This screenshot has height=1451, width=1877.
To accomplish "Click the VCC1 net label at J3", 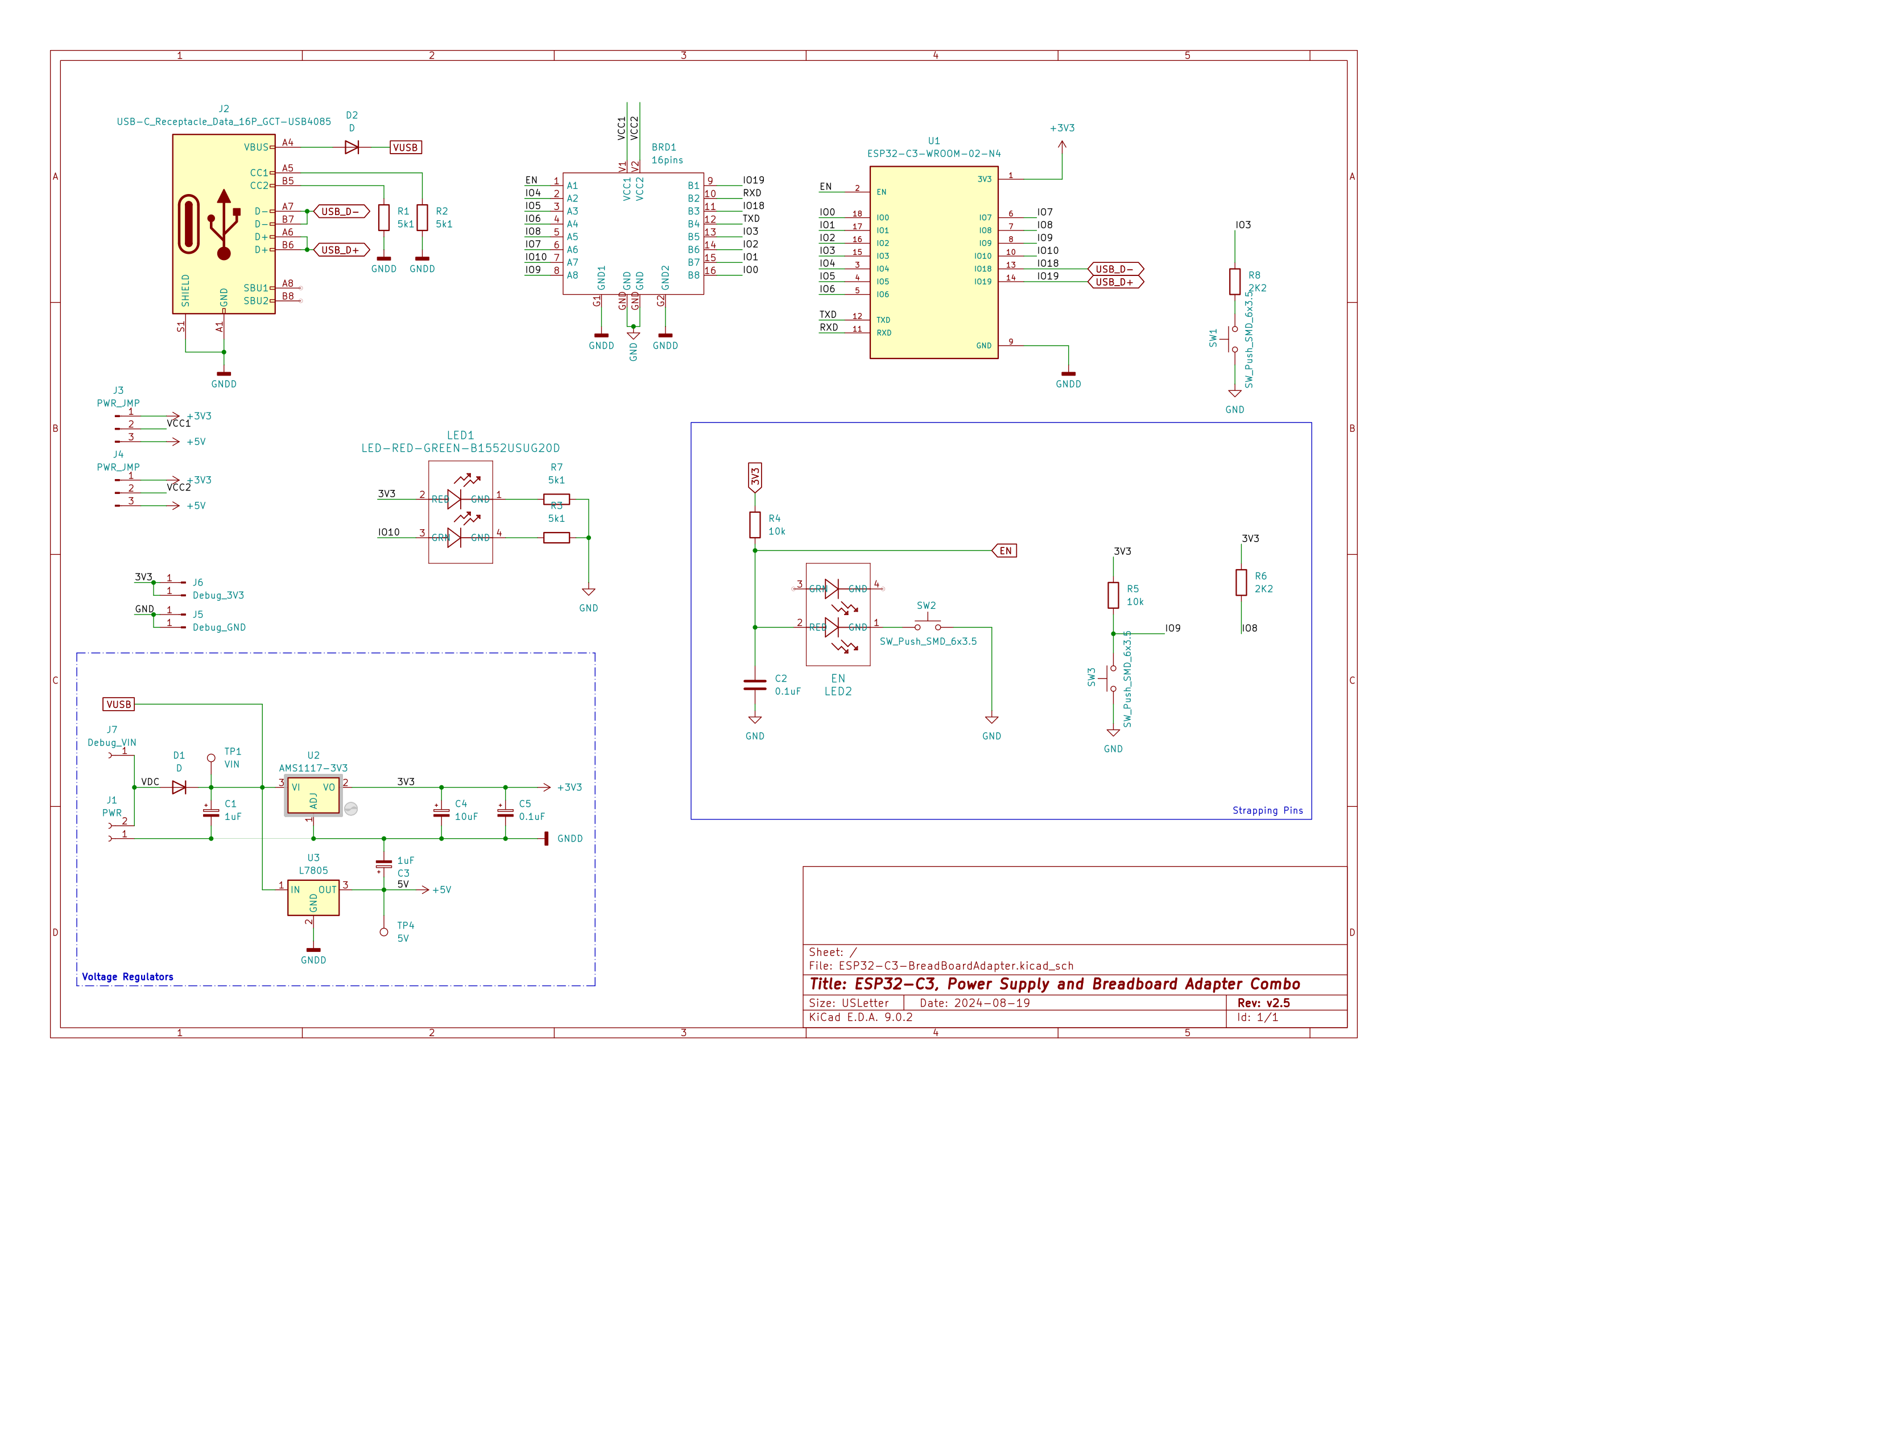I will pyautogui.click(x=179, y=423).
